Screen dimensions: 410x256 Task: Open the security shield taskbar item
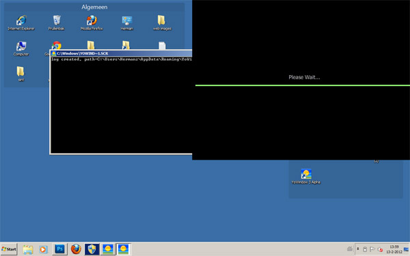coord(92,249)
